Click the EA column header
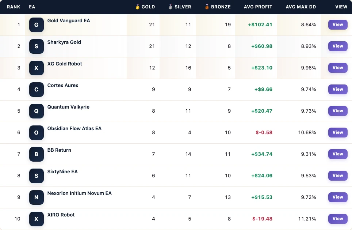 point(32,7)
